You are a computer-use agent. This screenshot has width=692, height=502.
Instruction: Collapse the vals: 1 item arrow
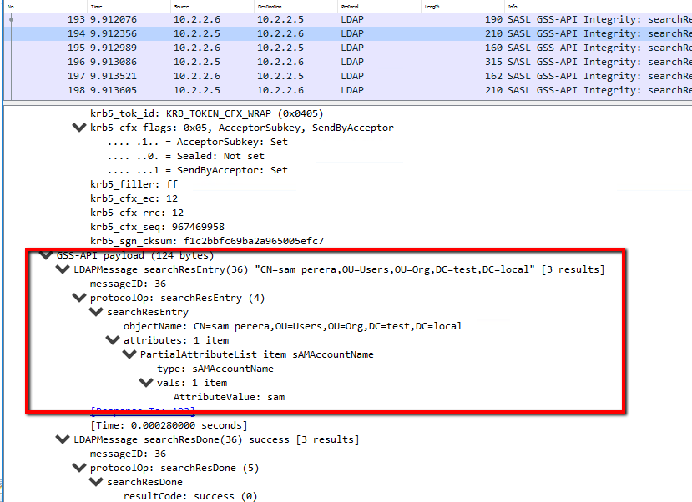click(146, 383)
